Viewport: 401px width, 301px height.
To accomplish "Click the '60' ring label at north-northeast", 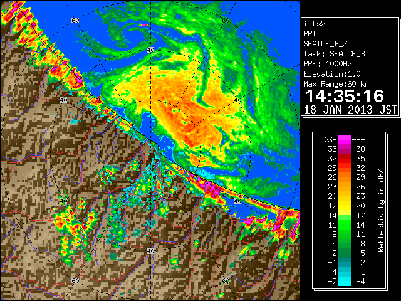I will pyautogui.click(x=226, y=20).
